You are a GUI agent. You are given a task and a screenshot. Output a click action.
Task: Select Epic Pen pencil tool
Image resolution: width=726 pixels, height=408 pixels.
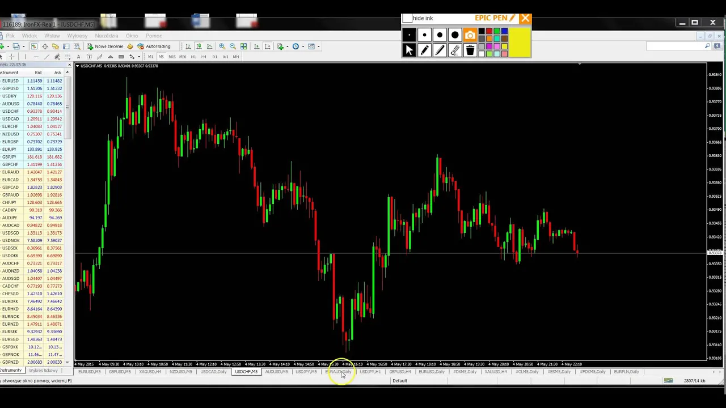click(424, 50)
